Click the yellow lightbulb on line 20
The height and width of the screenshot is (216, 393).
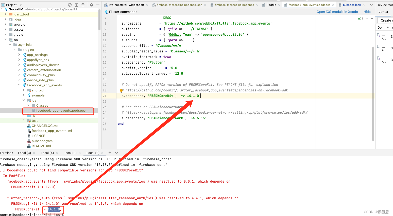pyautogui.click(x=121, y=90)
